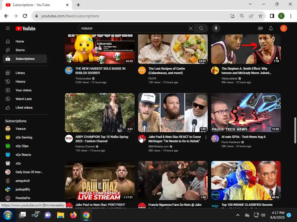Viewport: 297px width, 222px height.
Task: Reload the YouTube page
Action: tap(25, 16)
